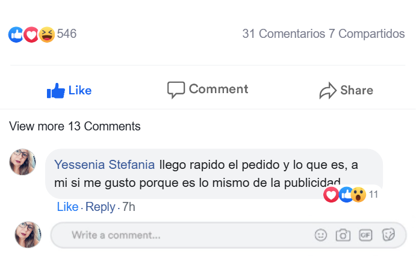This screenshot has height=256, width=416.
Task: Click the blue thumbs-up Like icon
Action: point(55,91)
